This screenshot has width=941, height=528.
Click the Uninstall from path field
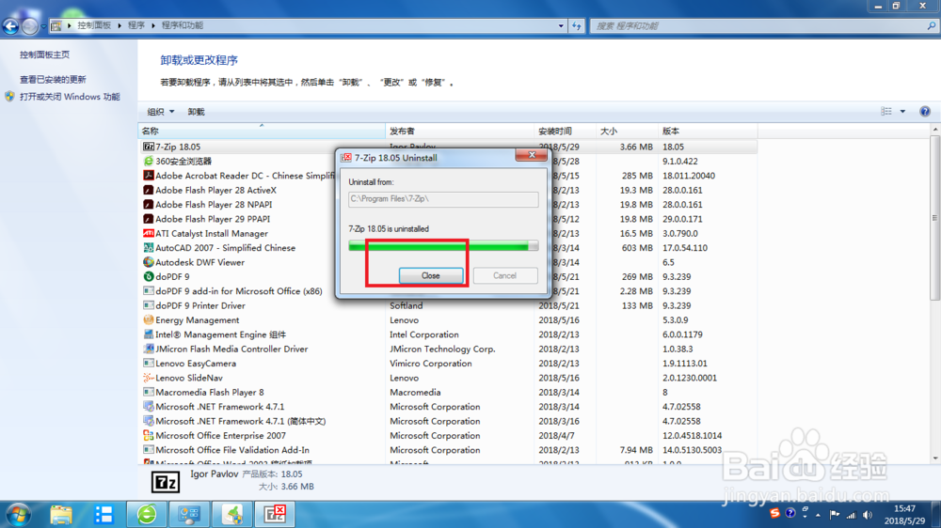pyautogui.click(x=443, y=199)
